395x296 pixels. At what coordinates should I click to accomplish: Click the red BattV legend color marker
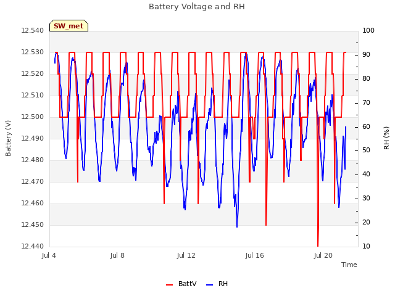click(169, 285)
